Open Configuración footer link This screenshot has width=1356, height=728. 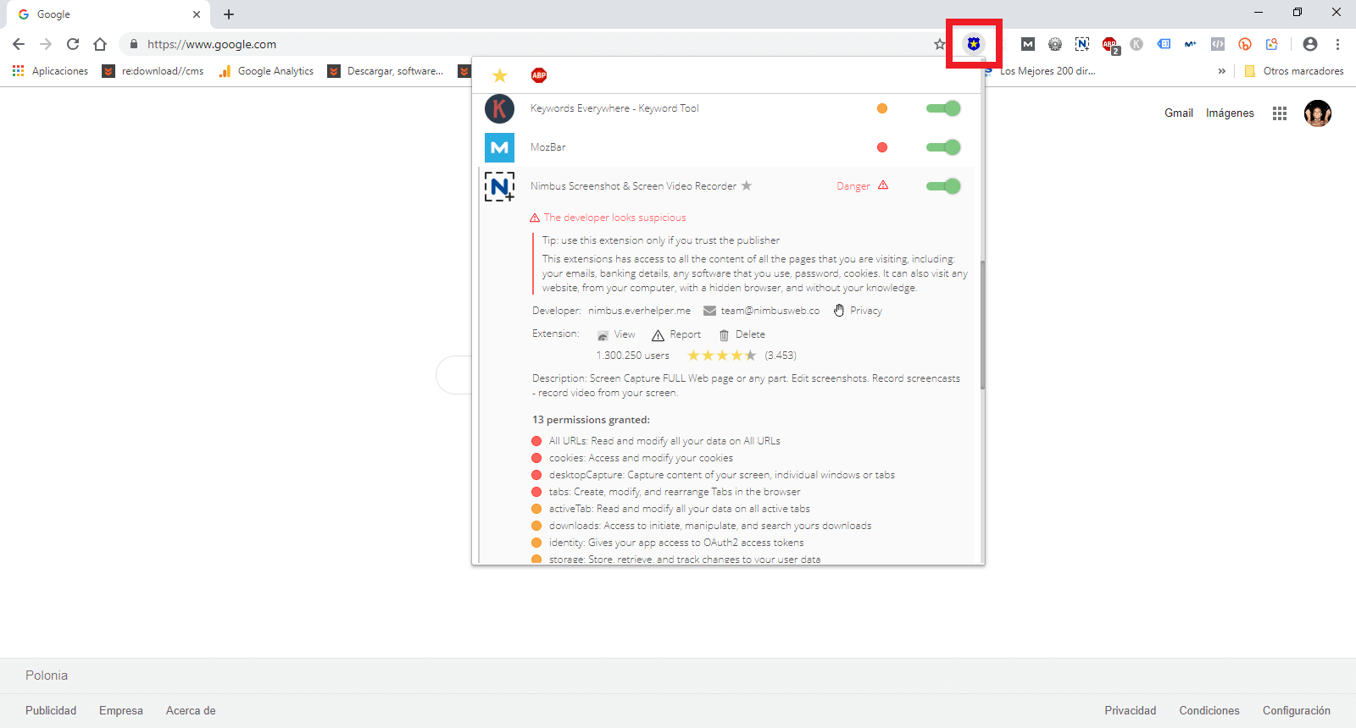coord(1297,710)
